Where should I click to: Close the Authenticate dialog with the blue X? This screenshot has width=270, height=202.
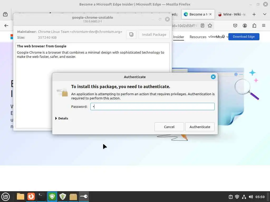point(213,77)
